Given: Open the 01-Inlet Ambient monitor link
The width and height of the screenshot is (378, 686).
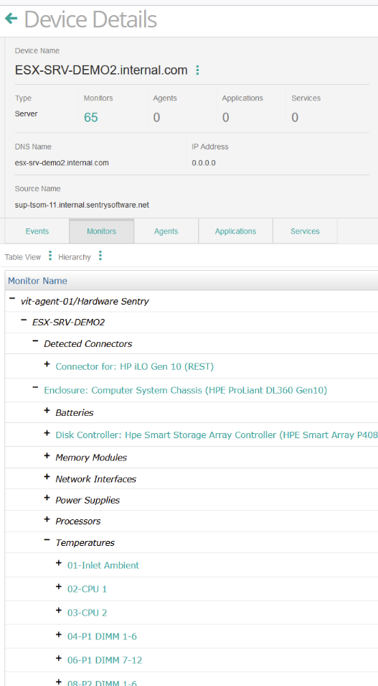Looking at the screenshot, I should pos(103,565).
